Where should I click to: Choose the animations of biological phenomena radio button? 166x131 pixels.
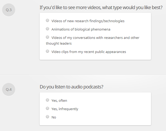47,29
